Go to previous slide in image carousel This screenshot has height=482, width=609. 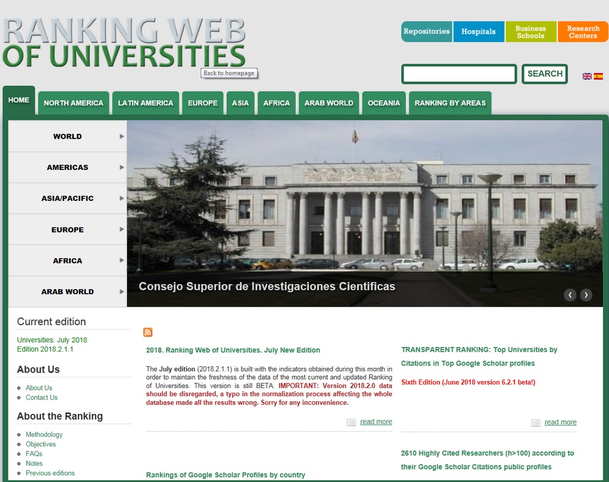570,295
